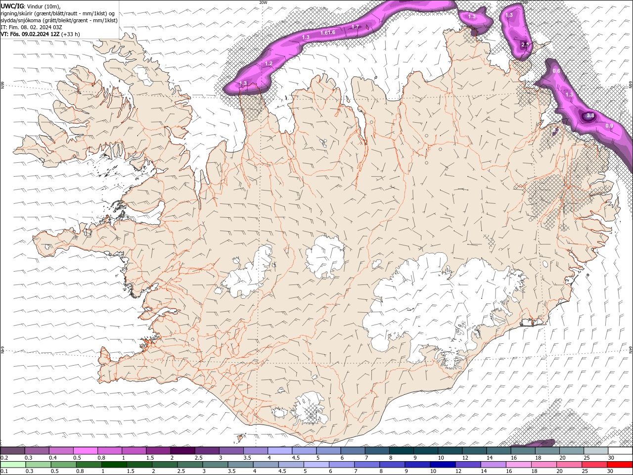
Task: Pick the pink bottom-row swatch for 18–20
Action: coord(544,464)
